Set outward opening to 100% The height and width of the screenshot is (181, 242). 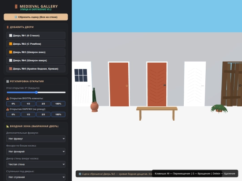(x=58, y=114)
